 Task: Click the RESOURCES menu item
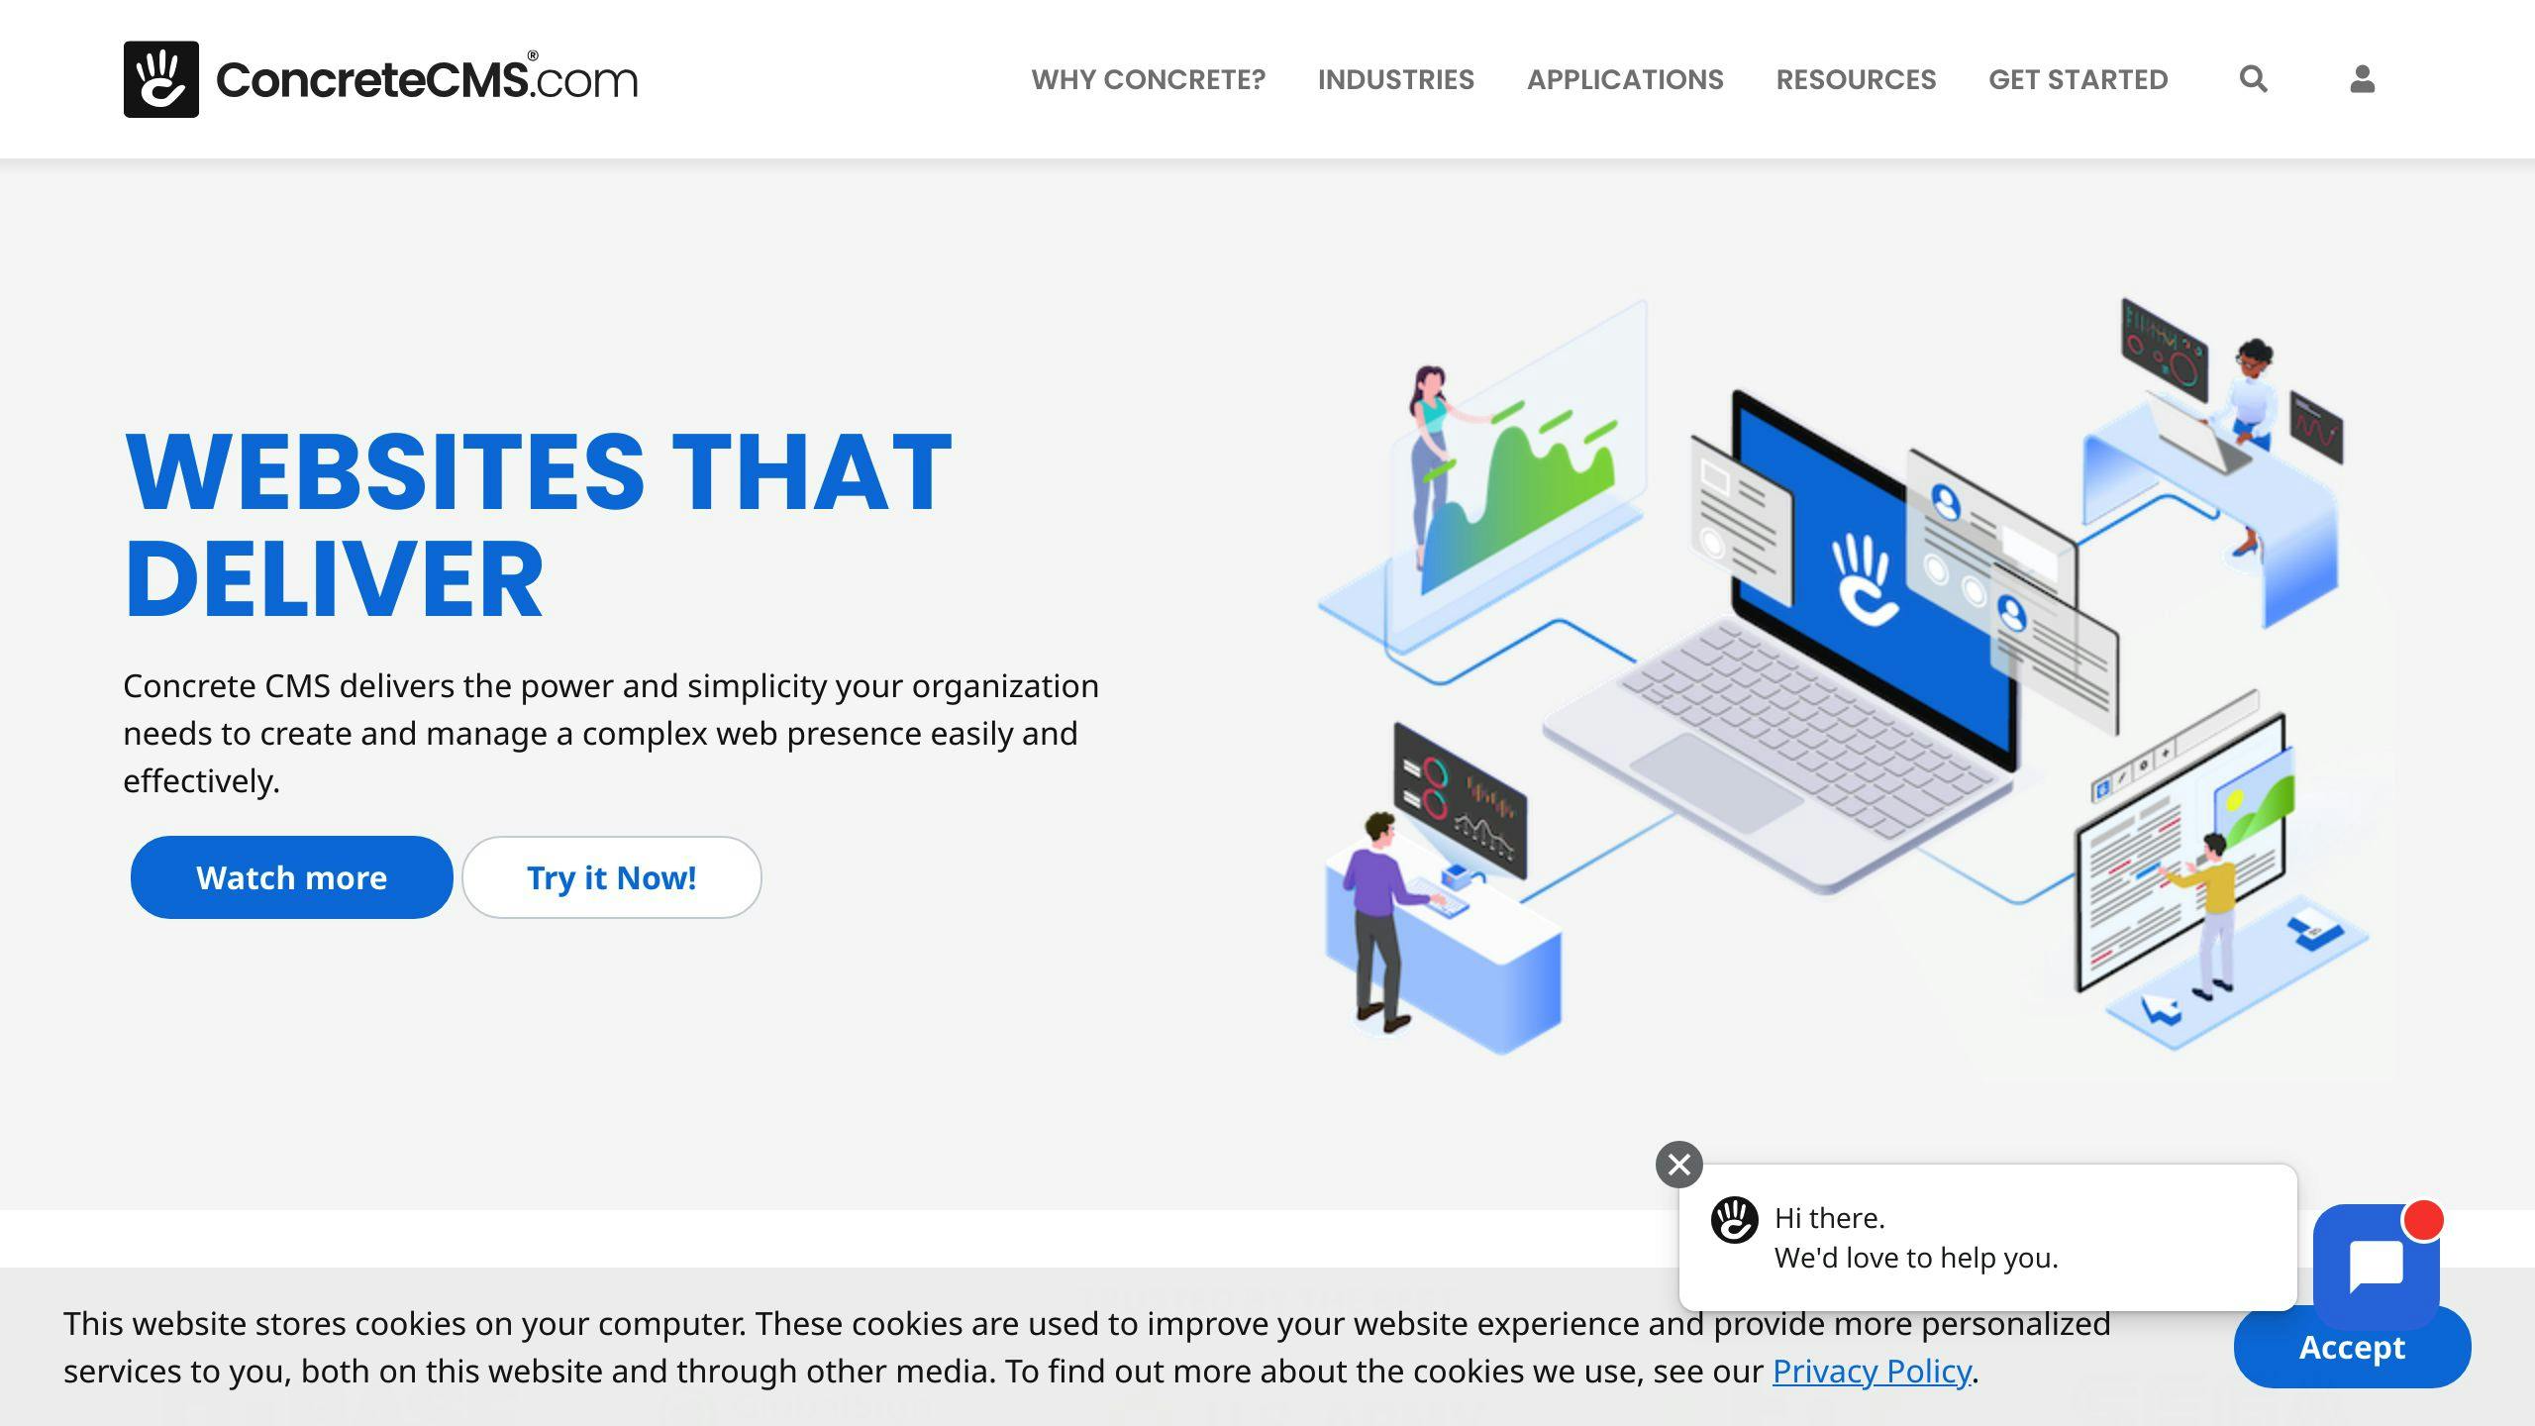pos(1856,78)
